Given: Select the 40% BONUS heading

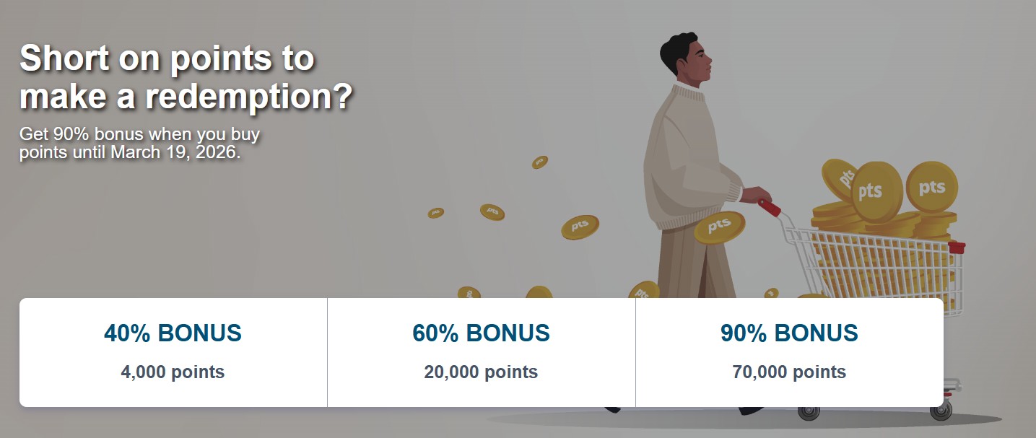Looking at the screenshot, I should tap(173, 333).
